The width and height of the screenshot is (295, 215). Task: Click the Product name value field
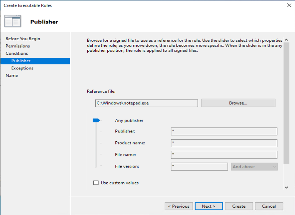click(224, 143)
